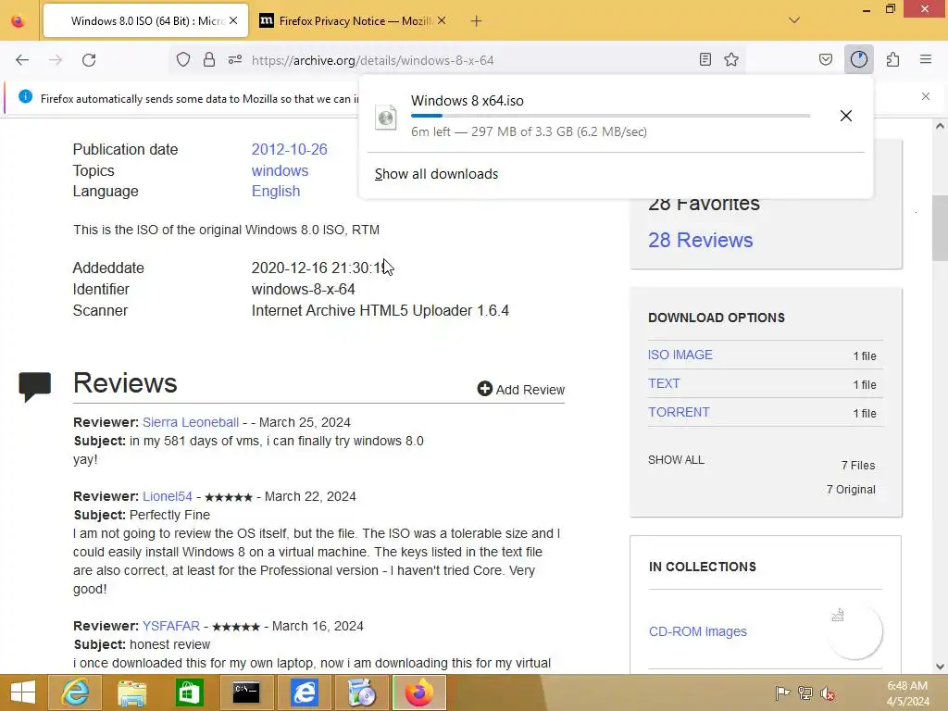Image resolution: width=948 pixels, height=711 pixels.
Task: Open CD-ROM Images collection
Action: pos(698,631)
